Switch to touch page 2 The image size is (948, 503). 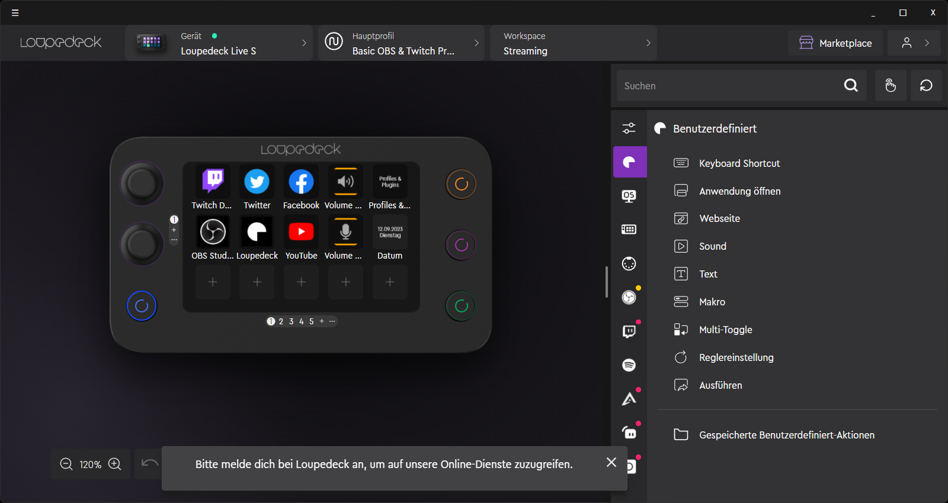tap(281, 321)
